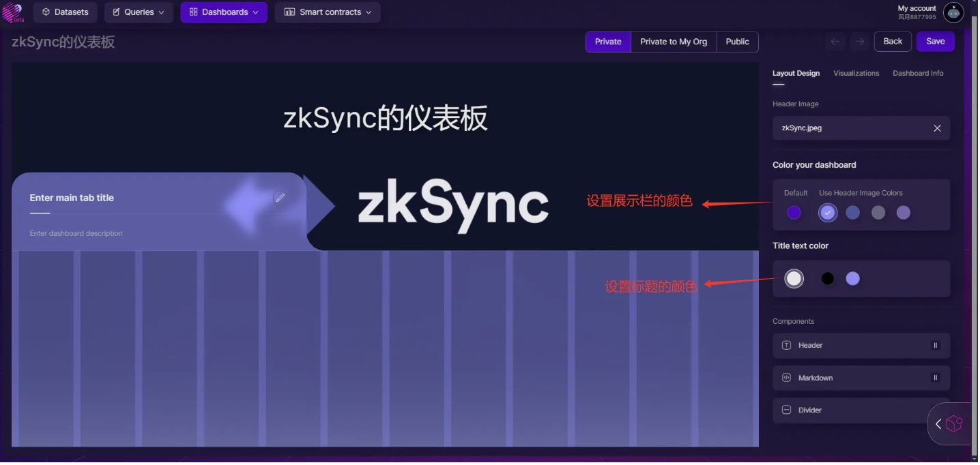Click the undo left arrow icon

[x=835, y=42]
